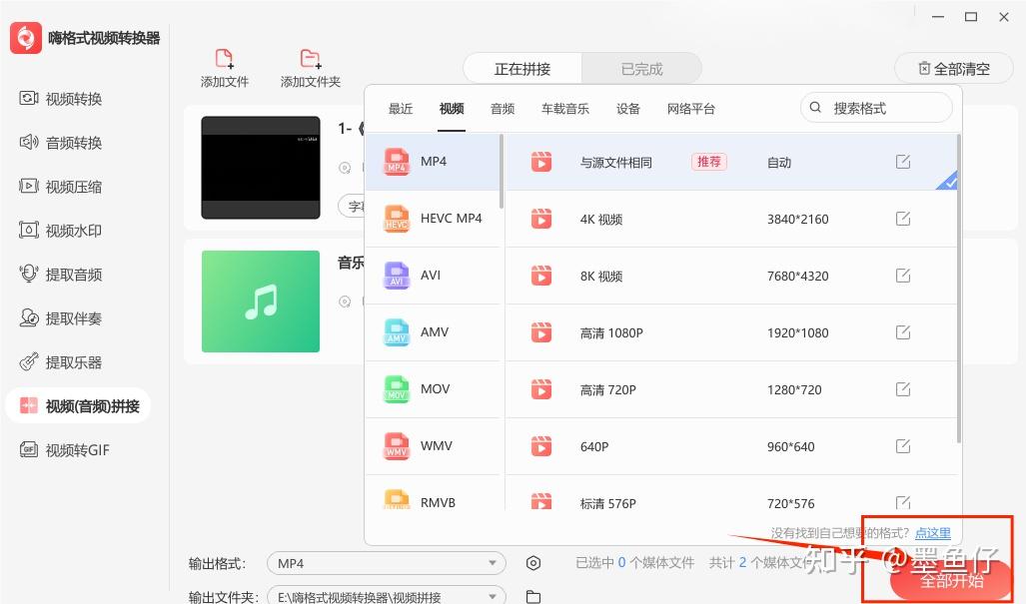Edit the 与源文件相同 preset

903,162
